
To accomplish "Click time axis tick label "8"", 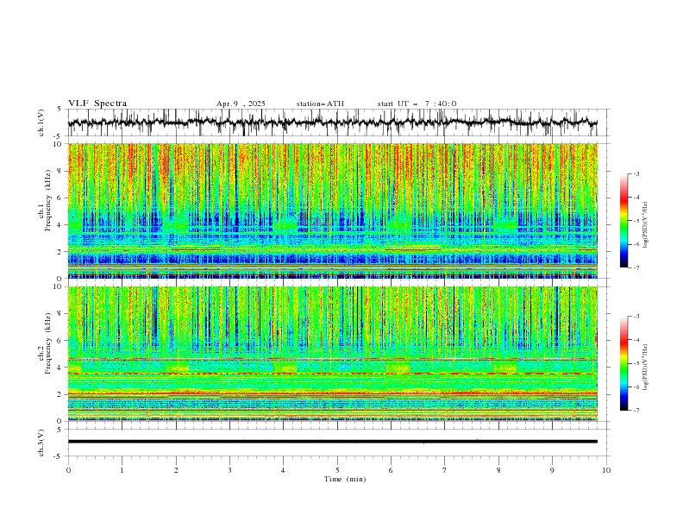I will [498, 470].
